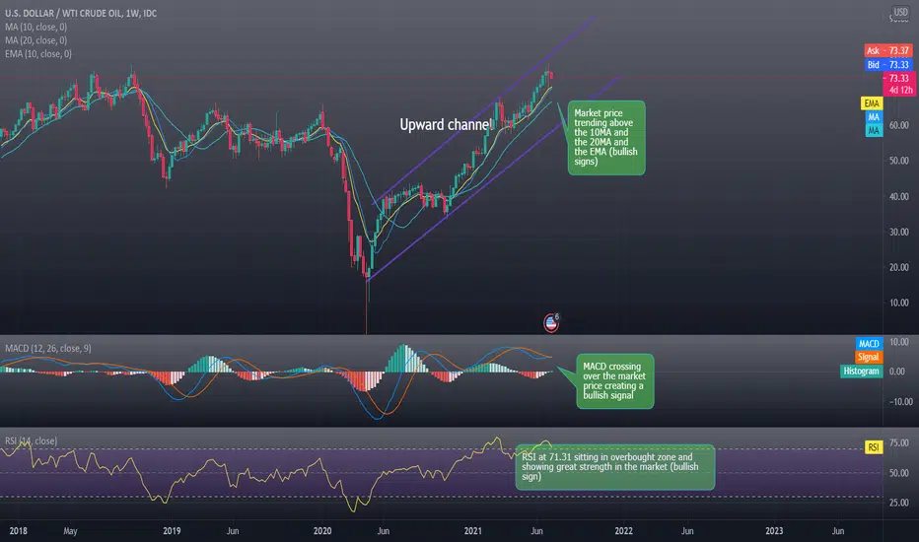Click the orange Signal scale label
The width and height of the screenshot is (919, 542).
pyautogui.click(x=868, y=358)
